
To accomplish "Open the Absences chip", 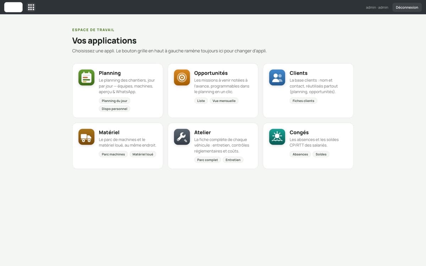I will point(300,154).
